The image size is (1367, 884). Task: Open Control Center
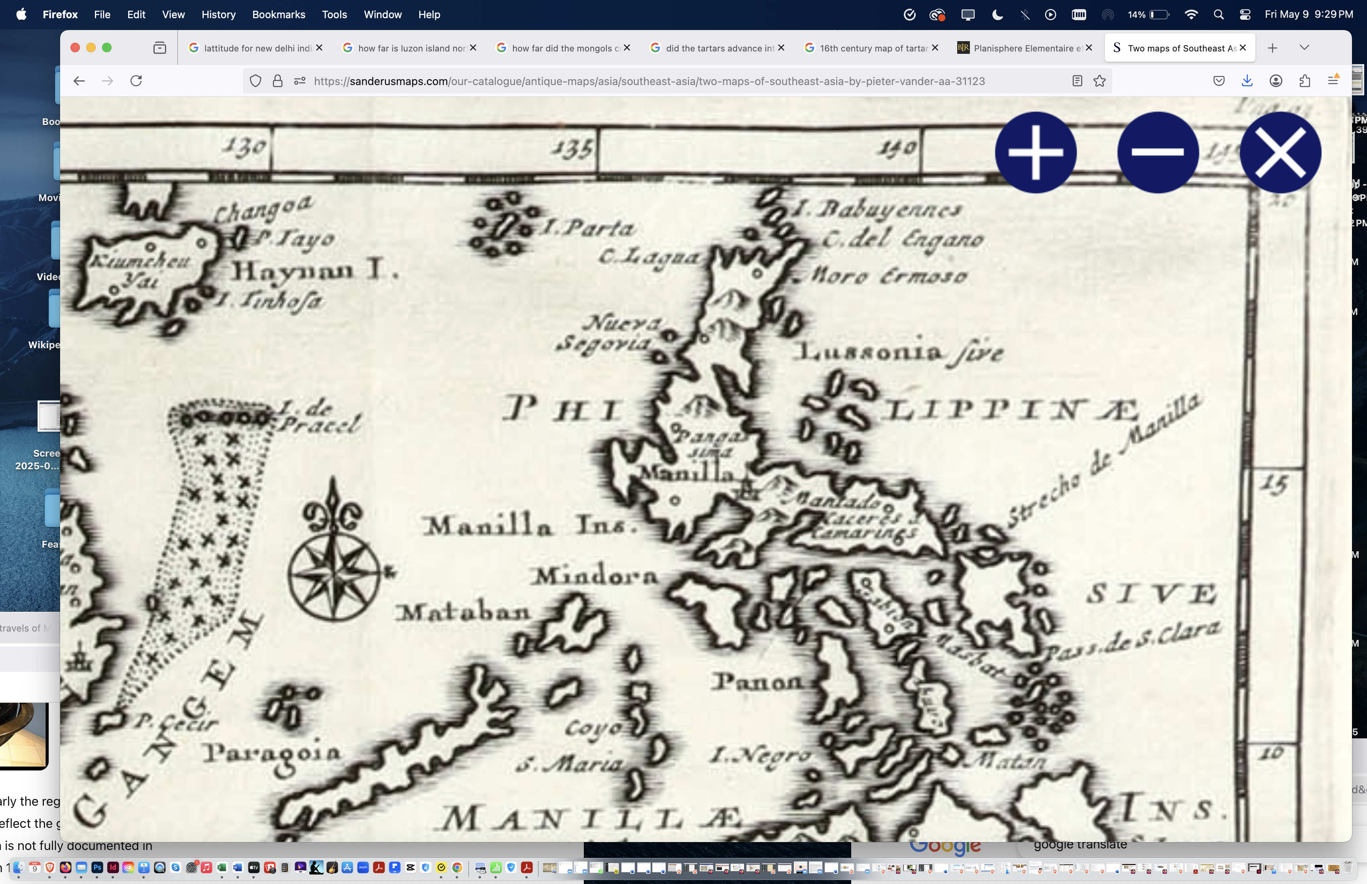point(1245,14)
